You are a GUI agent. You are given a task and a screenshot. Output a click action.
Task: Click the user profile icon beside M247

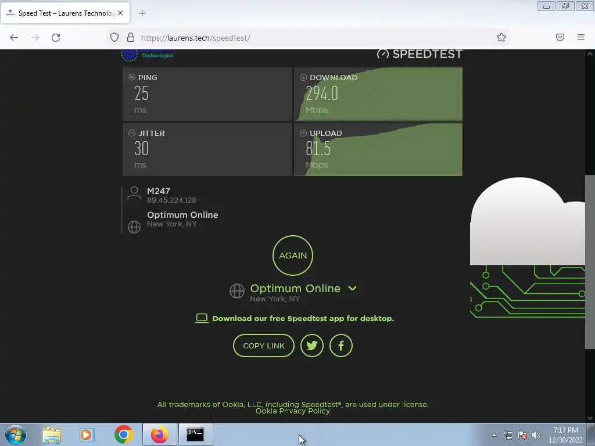coord(134,193)
